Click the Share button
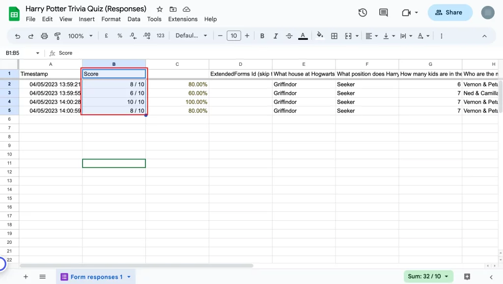 pos(449,13)
